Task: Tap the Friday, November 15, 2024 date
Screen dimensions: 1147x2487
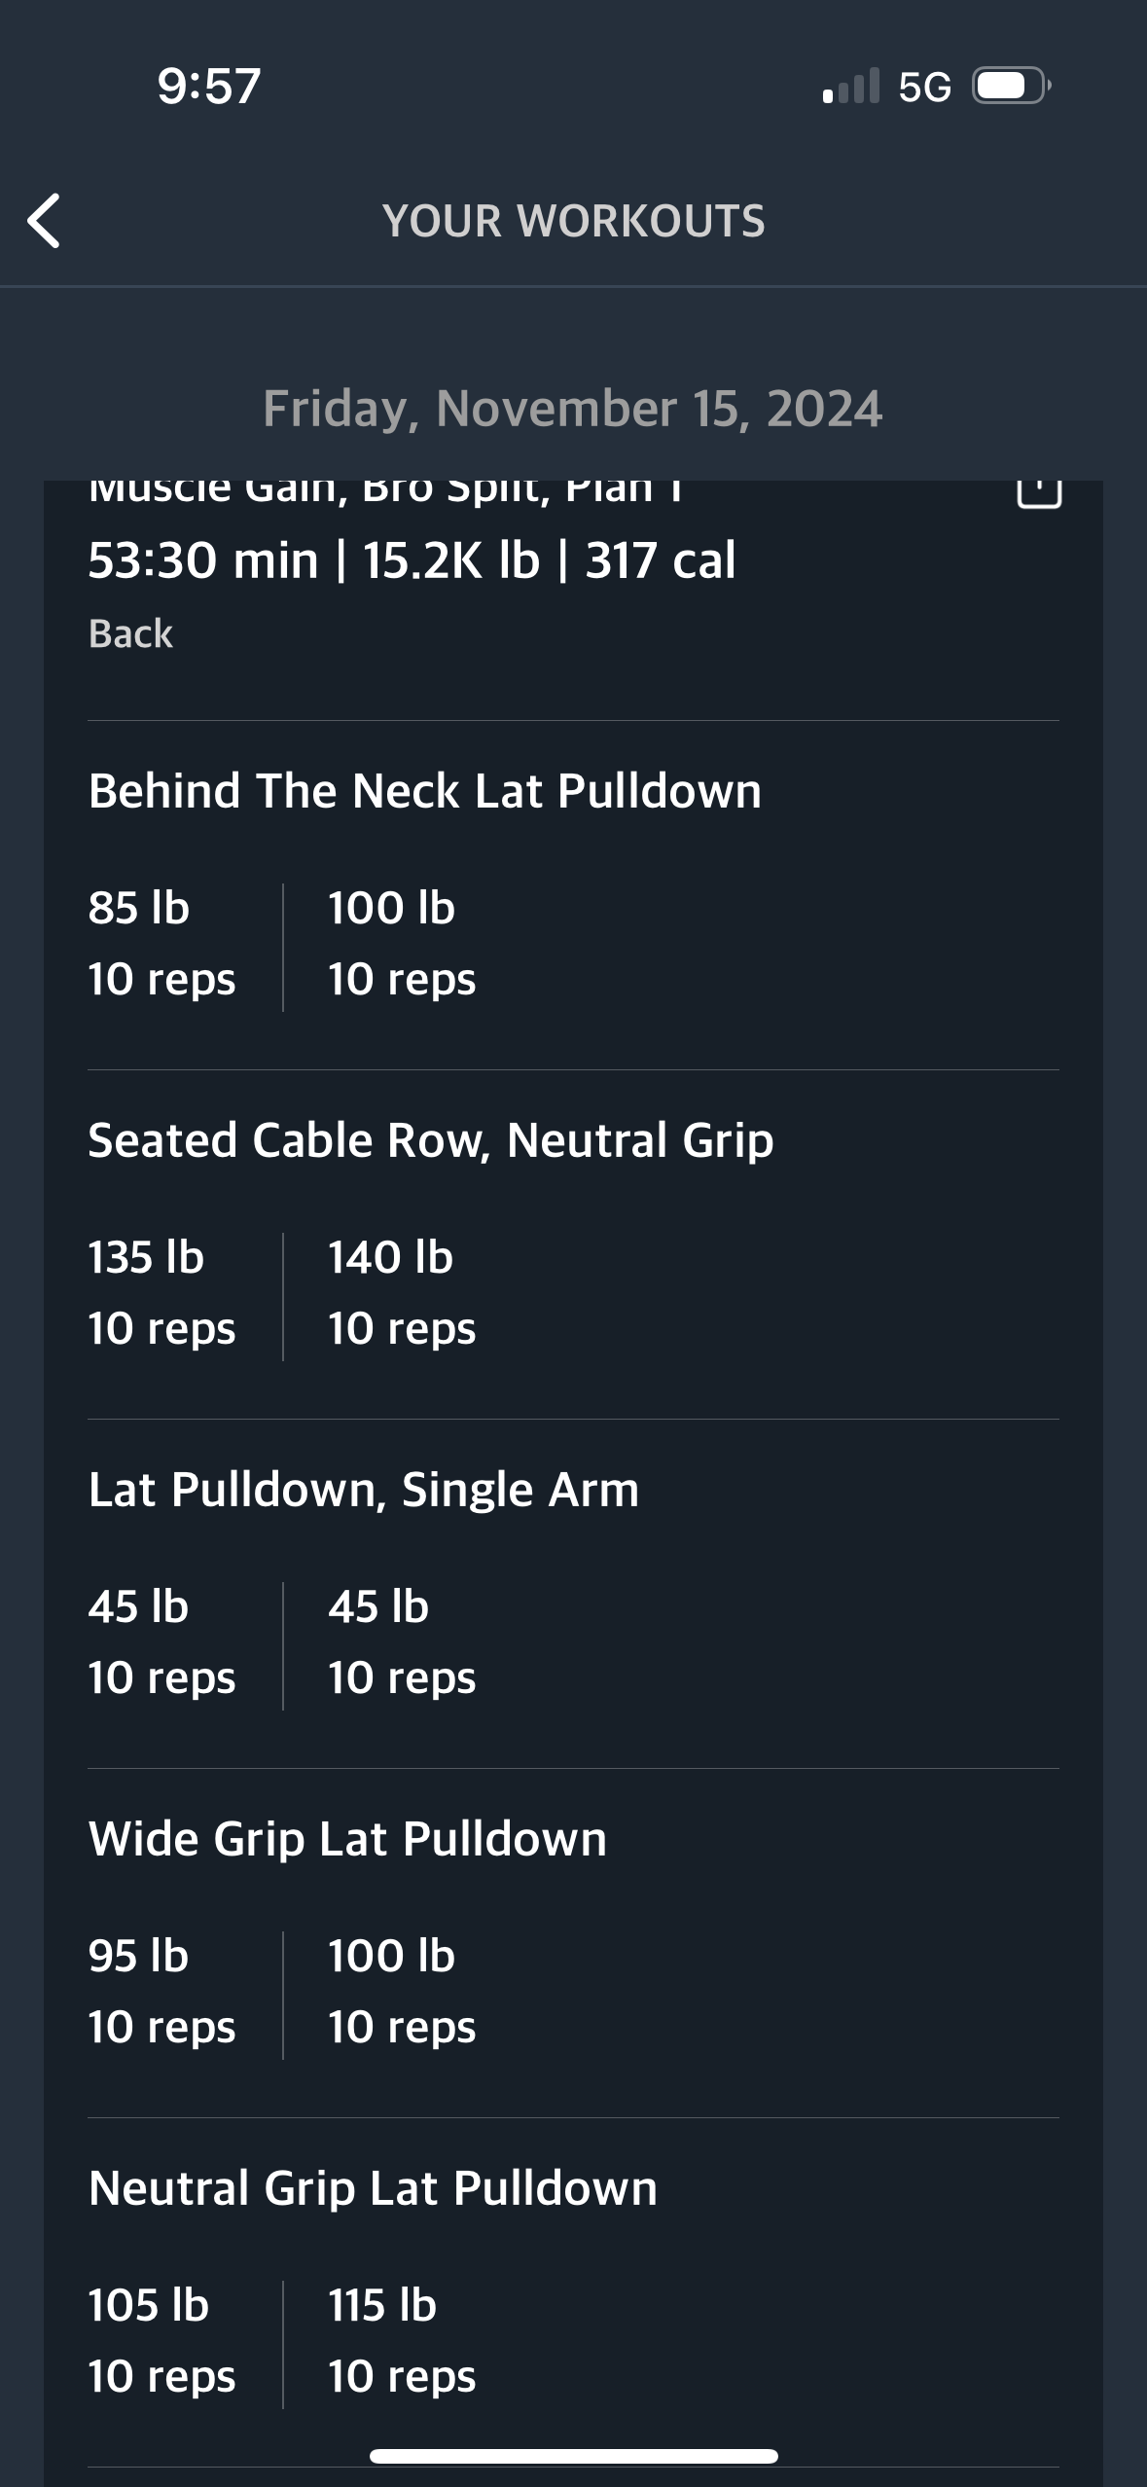Action: click(x=573, y=409)
